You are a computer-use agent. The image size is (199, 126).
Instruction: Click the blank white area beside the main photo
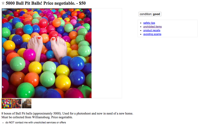pyautogui.click(x=107, y=53)
